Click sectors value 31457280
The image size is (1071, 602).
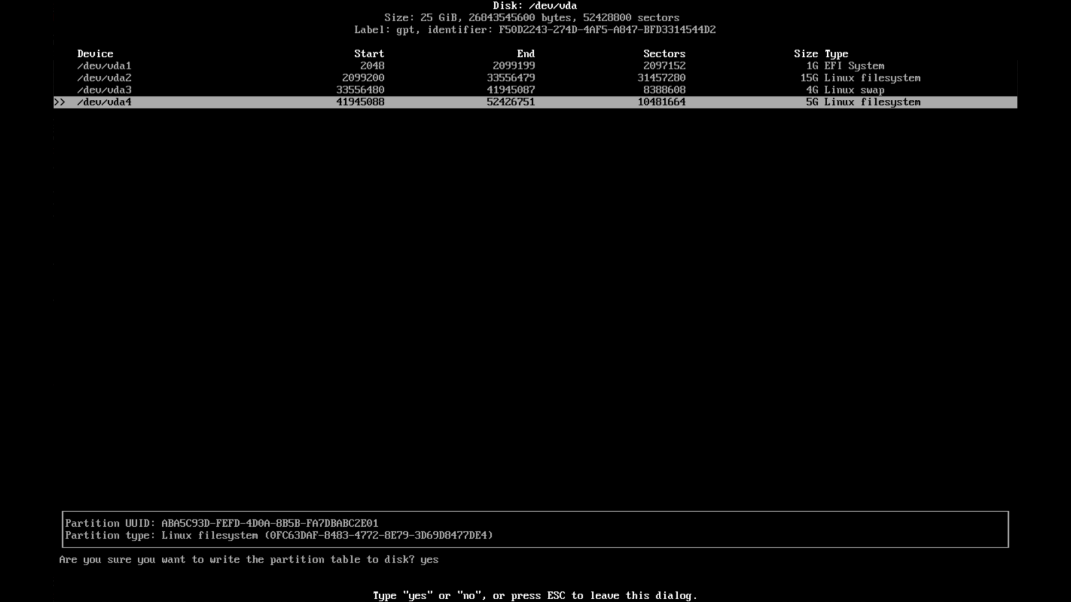point(662,78)
